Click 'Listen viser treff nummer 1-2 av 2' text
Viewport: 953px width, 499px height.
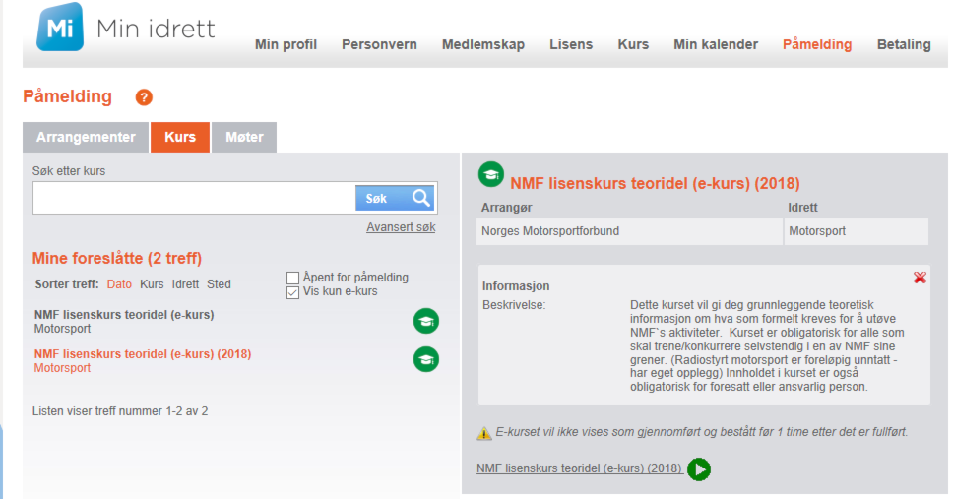[120, 411]
